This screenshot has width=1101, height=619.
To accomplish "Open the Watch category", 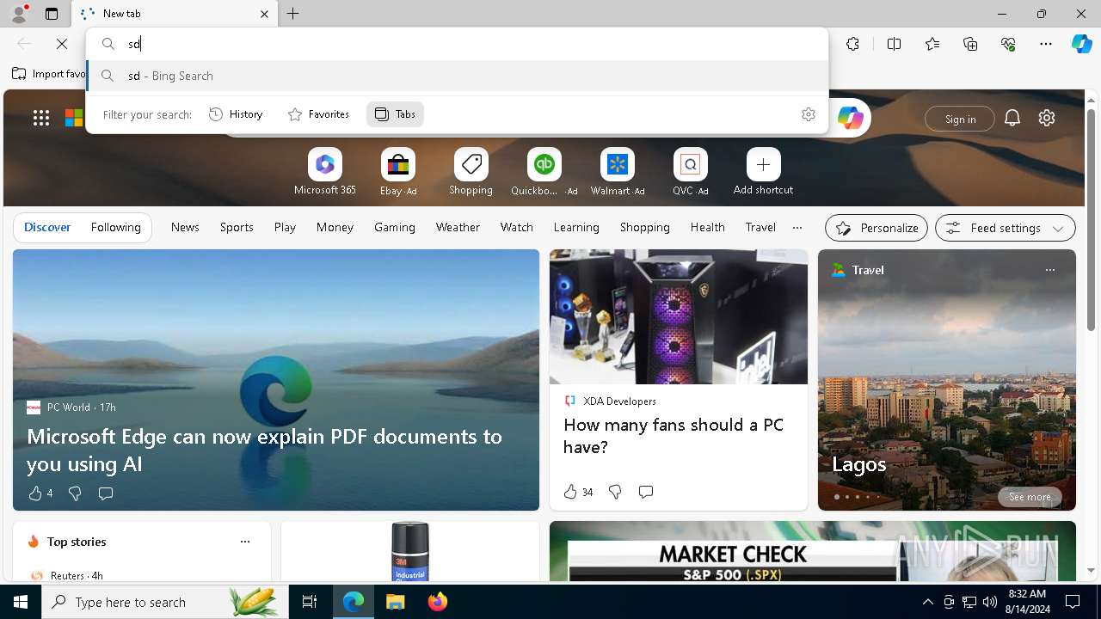I will 517,228.
